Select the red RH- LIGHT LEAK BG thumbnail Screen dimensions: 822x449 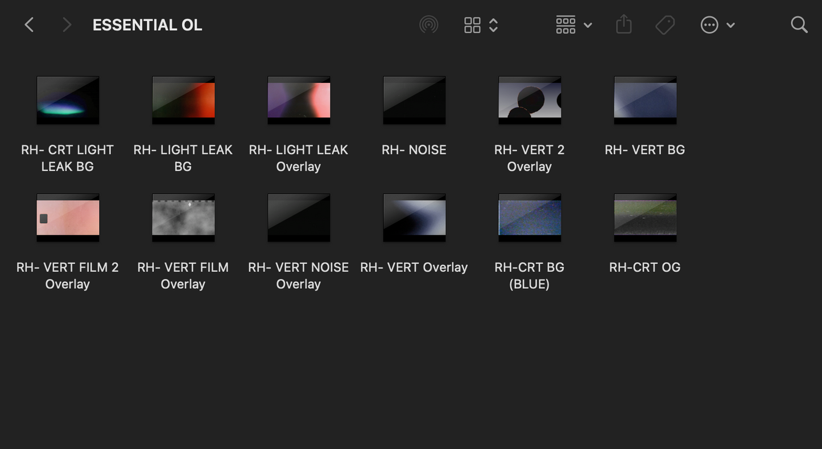click(x=183, y=100)
